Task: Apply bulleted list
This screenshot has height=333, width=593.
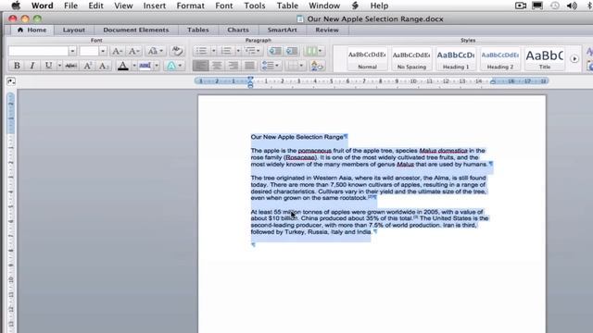Action: click(202, 51)
